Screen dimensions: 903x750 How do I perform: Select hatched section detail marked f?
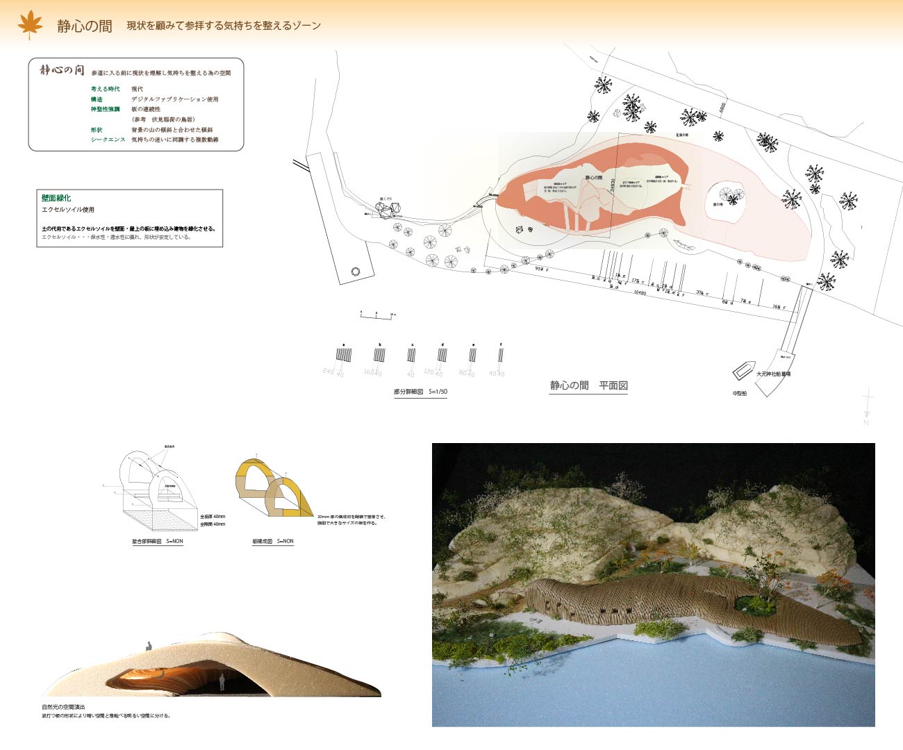coord(500,354)
